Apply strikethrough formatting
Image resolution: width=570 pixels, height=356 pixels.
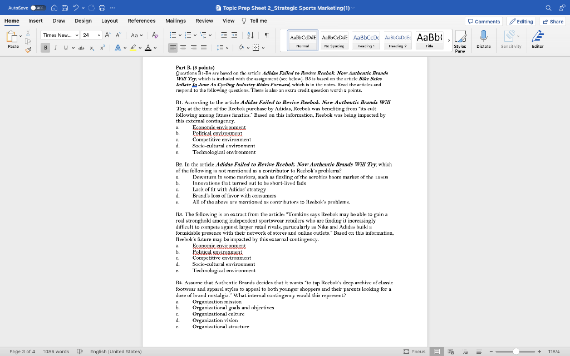pos(81,47)
